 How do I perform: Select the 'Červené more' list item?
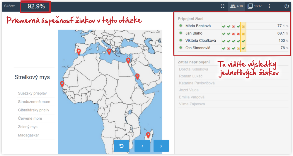click(x=30, y=118)
